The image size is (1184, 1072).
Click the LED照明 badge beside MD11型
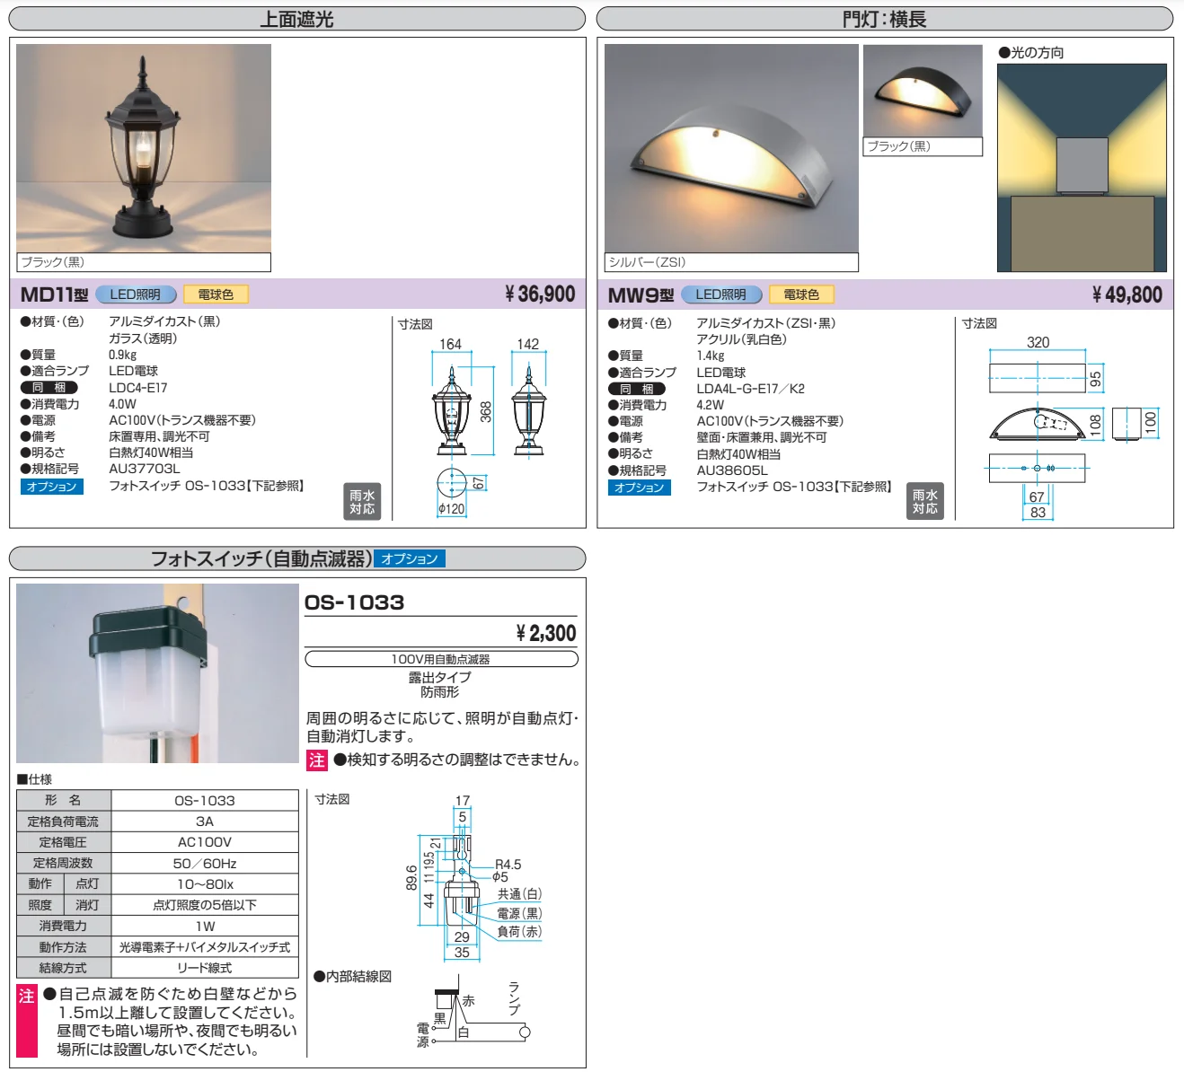tap(136, 294)
